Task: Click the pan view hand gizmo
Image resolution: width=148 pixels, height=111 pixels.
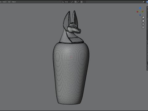Action: click(143, 21)
